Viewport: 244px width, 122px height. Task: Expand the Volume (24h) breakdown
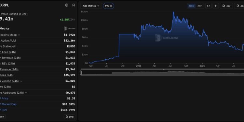coord(21,81)
